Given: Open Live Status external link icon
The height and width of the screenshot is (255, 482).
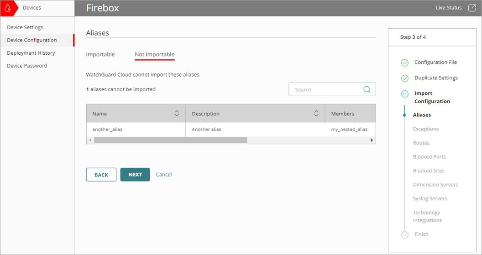Looking at the screenshot, I should (472, 8).
